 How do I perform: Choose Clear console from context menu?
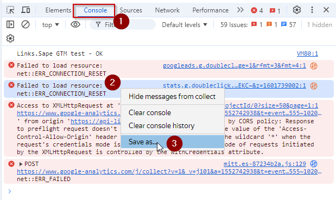tap(172, 112)
